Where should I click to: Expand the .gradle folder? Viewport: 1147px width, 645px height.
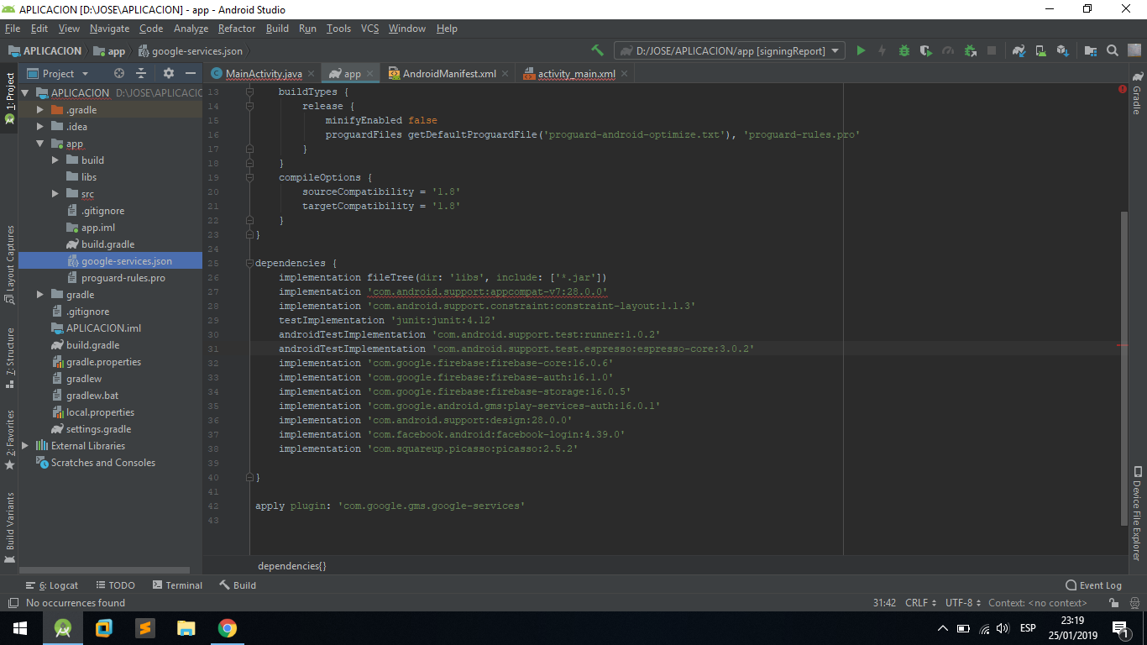pyautogui.click(x=40, y=110)
